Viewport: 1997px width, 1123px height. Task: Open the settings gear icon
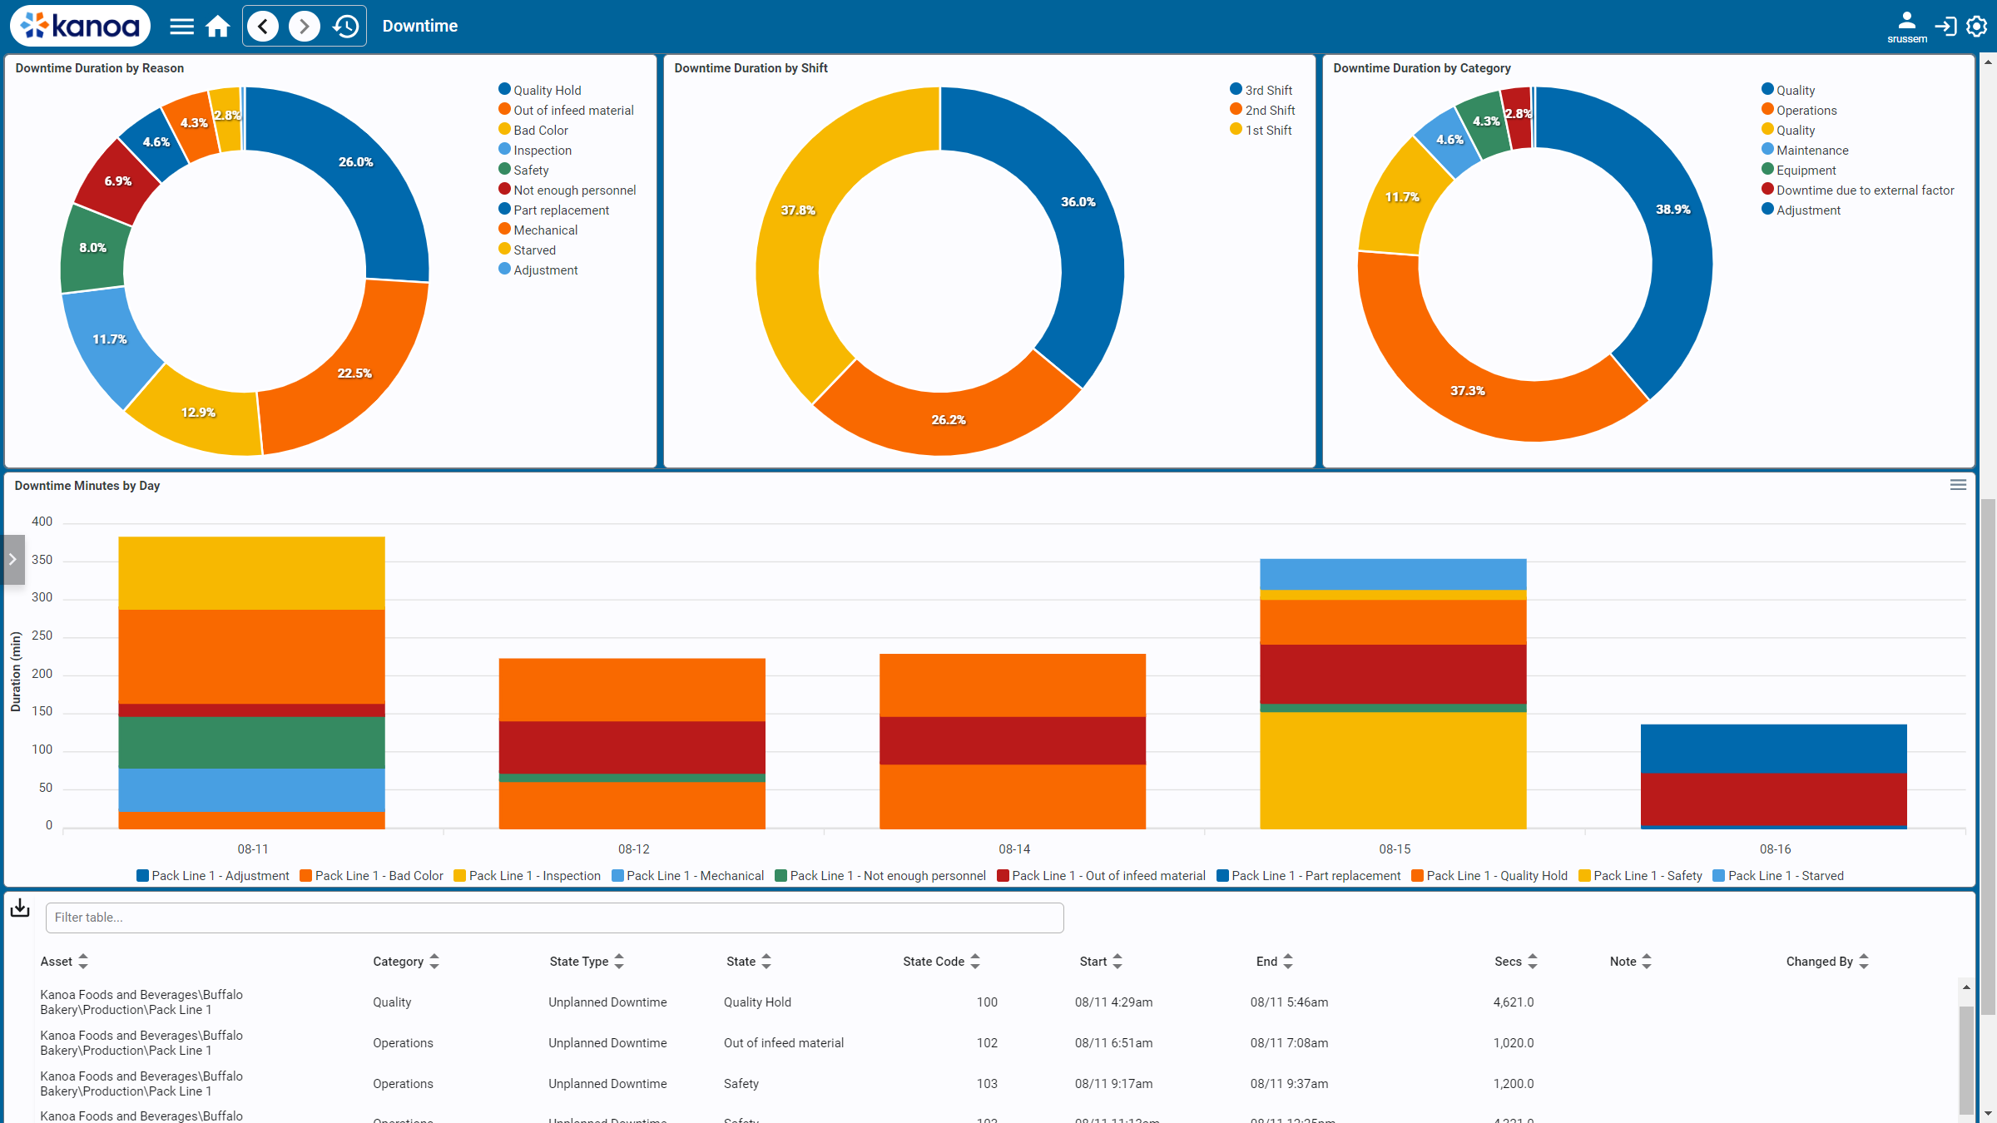pyautogui.click(x=1977, y=27)
